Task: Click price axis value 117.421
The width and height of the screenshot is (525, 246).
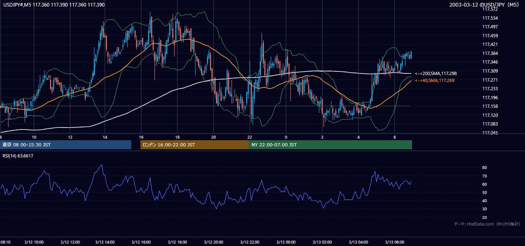Action: click(490, 44)
